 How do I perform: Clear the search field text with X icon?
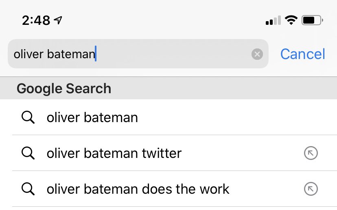coord(257,54)
